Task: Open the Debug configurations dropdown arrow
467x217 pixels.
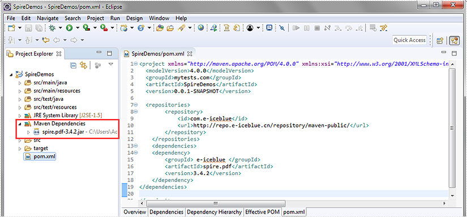Action: point(60,28)
